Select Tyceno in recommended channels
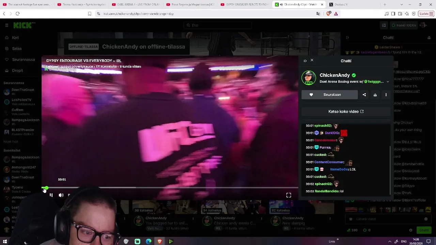 (x=20, y=189)
